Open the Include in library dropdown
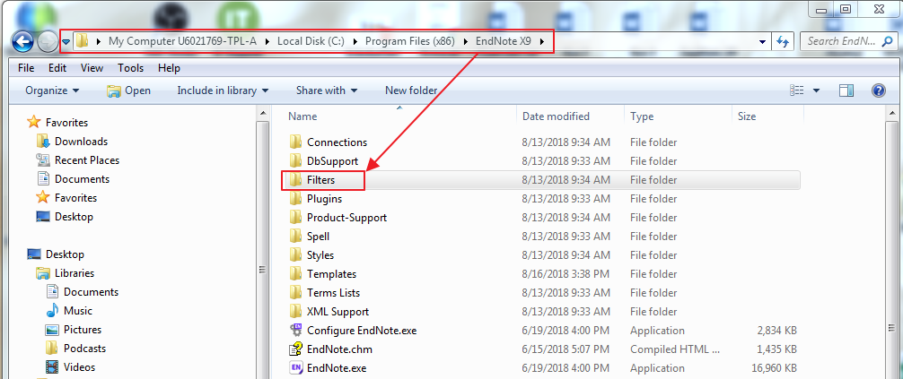The height and width of the screenshot is (379, 903). [223, 90]
